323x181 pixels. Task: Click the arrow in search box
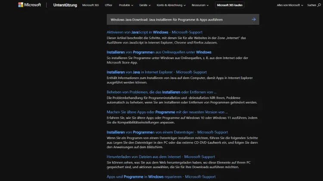[254, 19]
